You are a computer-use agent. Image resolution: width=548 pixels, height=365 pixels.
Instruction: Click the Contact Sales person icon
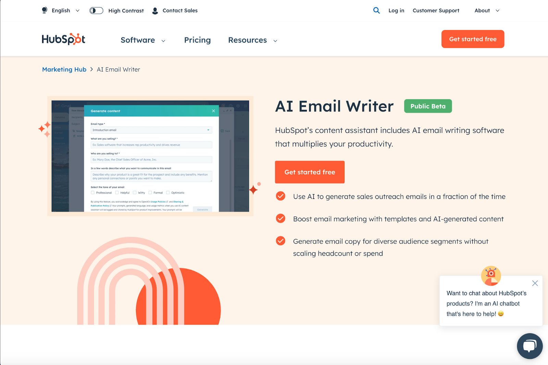(155, 11)
